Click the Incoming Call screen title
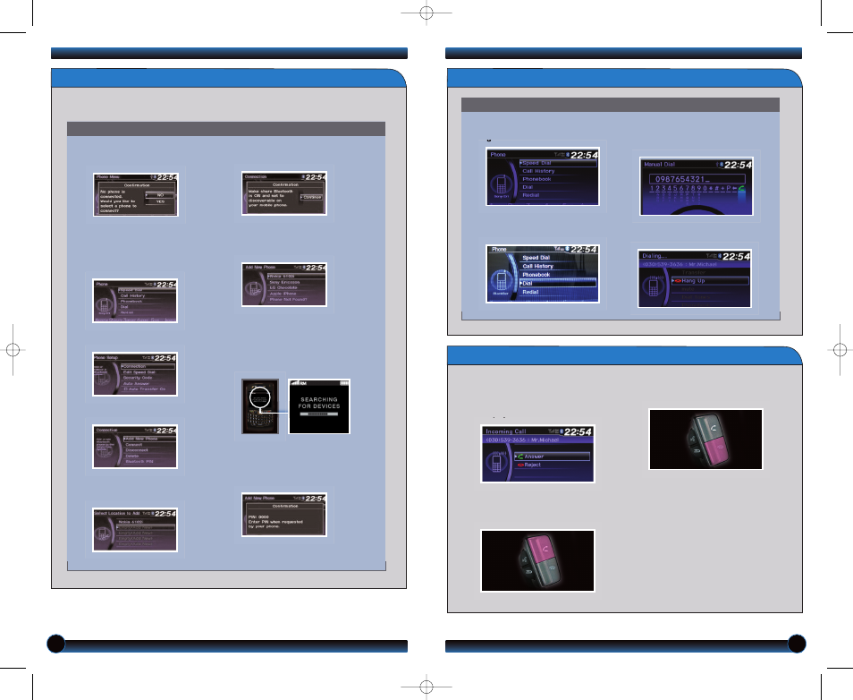 (x=506, y=431)
